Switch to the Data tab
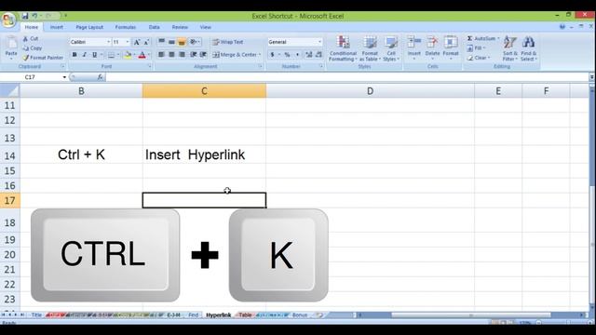The height and width of the screenshot is (335, 596). click(155, 27)
